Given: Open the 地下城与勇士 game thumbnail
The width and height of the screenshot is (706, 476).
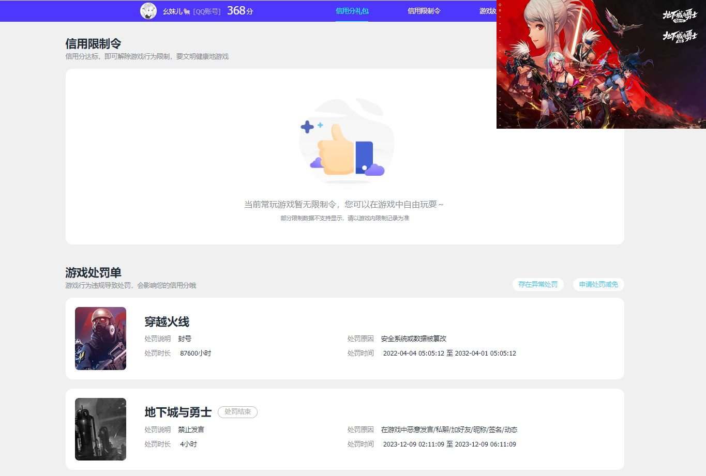Looking at the screenshot, I should click(x=100, y=429).
